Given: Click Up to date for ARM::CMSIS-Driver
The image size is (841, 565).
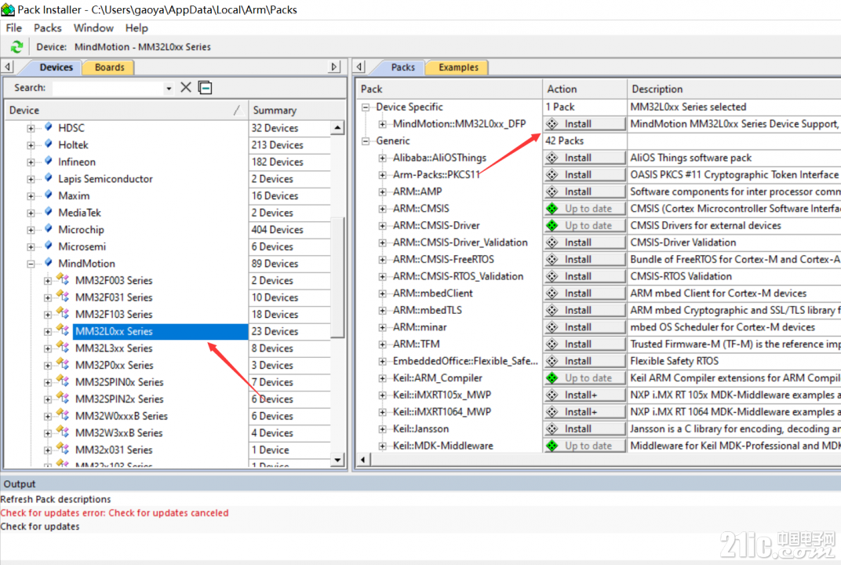Looking at the screenshot, I should click(584, 225).
